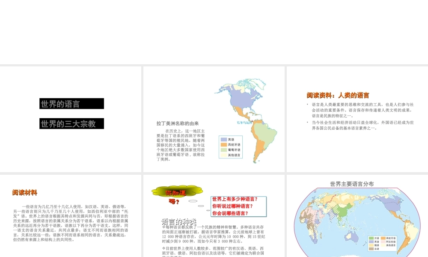Click the brown 法语 swatch in the world map legend

371,249
